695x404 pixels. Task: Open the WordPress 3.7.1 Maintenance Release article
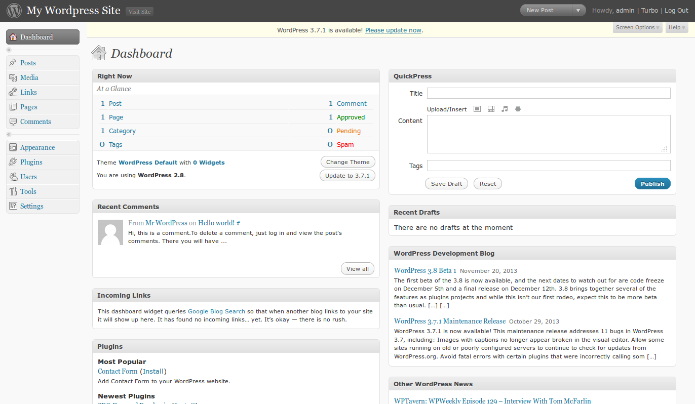[x=450, y=321]
